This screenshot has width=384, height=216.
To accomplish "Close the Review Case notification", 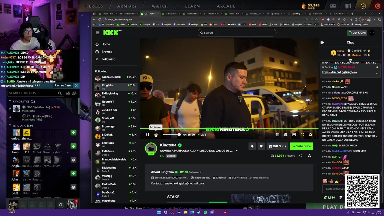I will pyautogui.click(x=76, y=85).
